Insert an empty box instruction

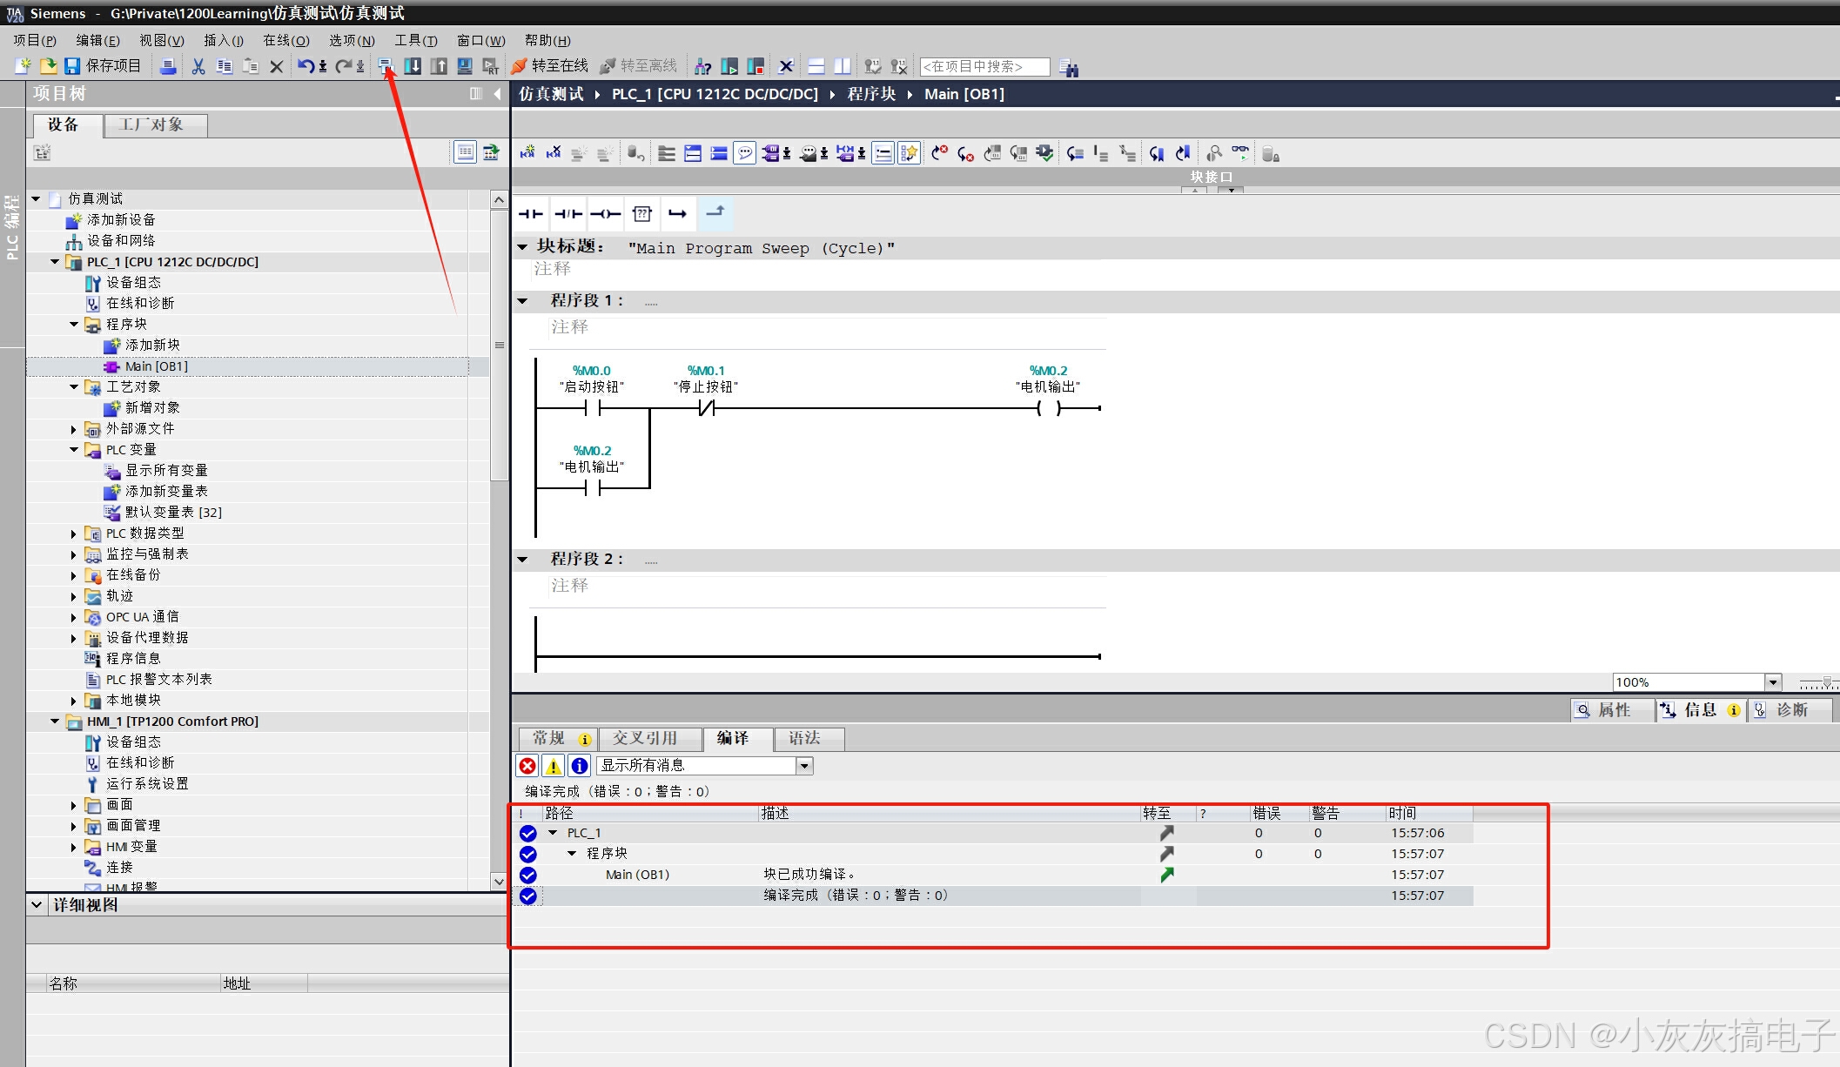click(x=642, y=213)
